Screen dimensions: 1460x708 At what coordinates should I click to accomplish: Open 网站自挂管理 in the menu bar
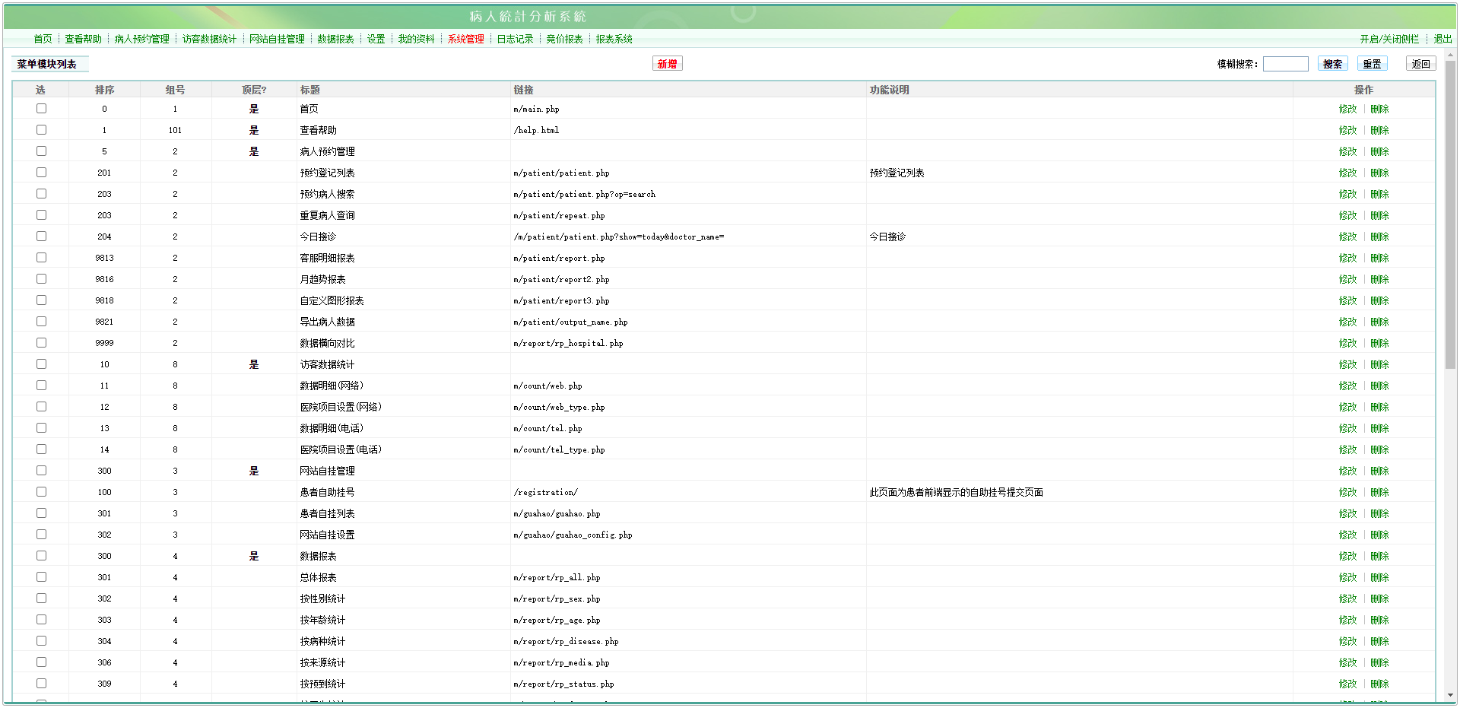[277, 39]
